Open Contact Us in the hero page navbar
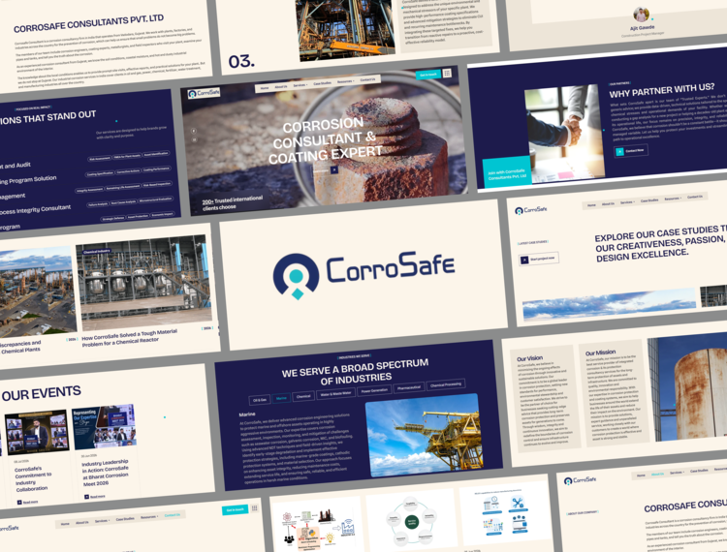 point(367,79)
